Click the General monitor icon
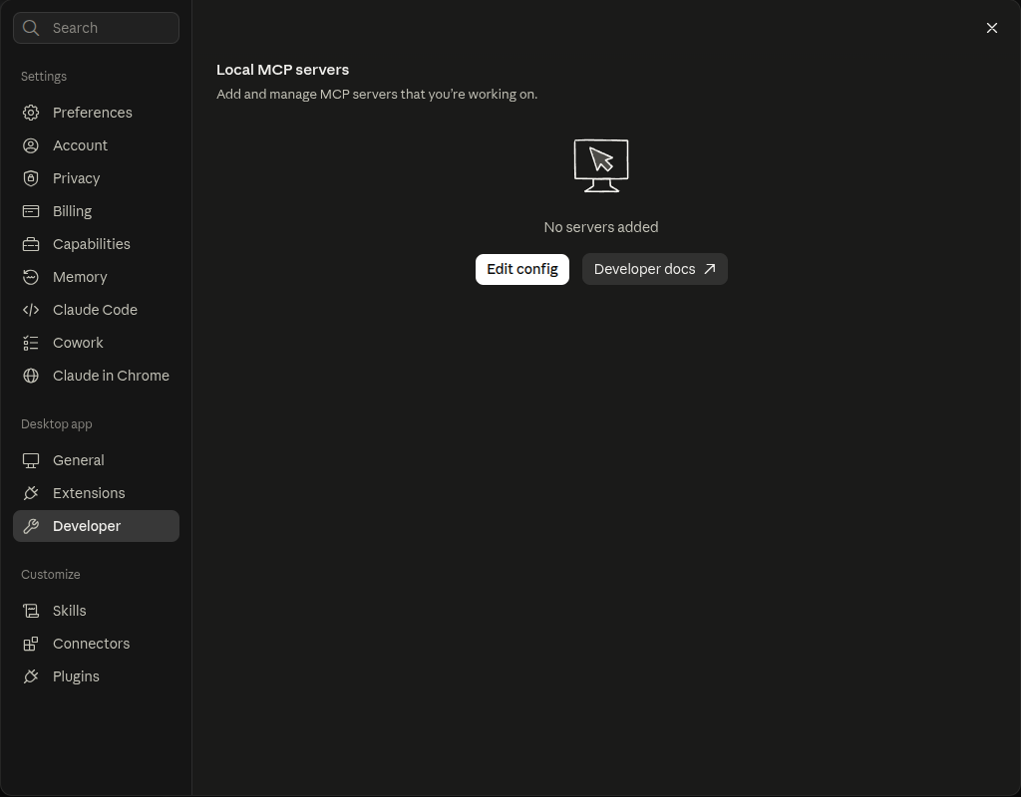 (x=31, y=460)
